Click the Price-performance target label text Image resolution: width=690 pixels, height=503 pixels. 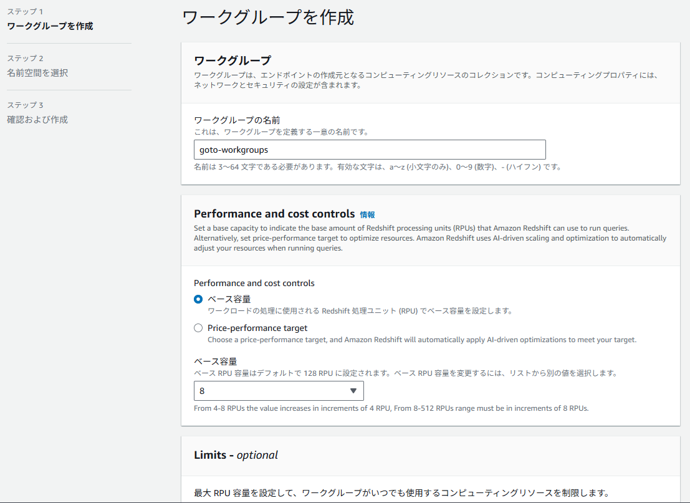click(257, 328)
